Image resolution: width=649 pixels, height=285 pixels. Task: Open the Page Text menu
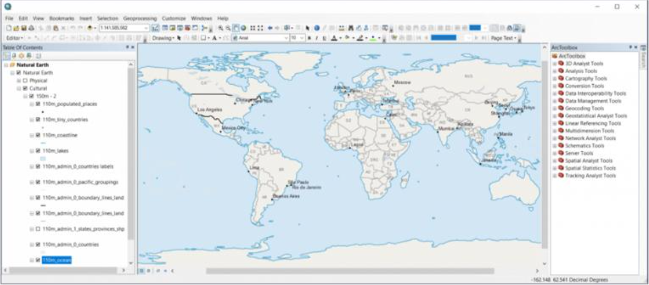click(x=503, y=38)
